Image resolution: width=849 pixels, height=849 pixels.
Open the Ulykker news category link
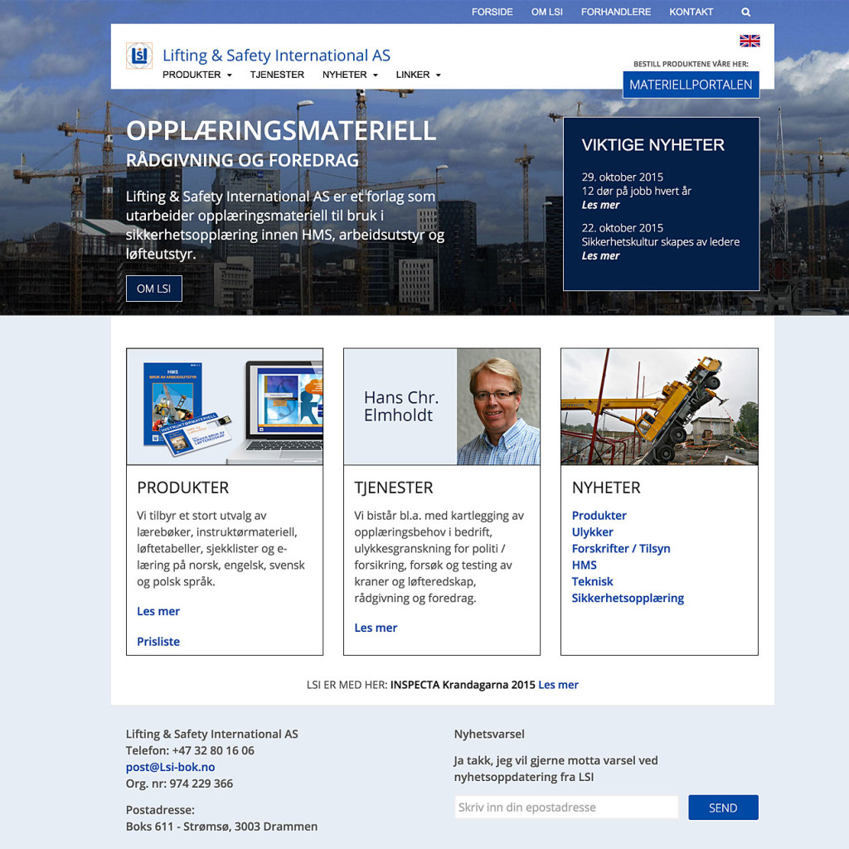(x=593, y=532)
